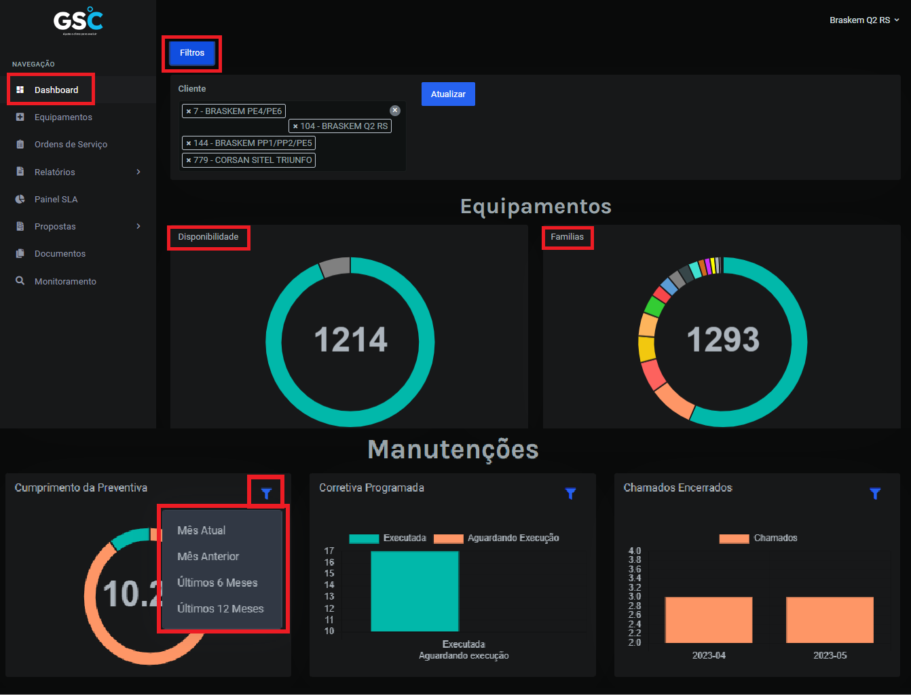Open the Braskem Q2 RS account dropdown
Viewport: 911px width, 698px height.
click(864, 20)
